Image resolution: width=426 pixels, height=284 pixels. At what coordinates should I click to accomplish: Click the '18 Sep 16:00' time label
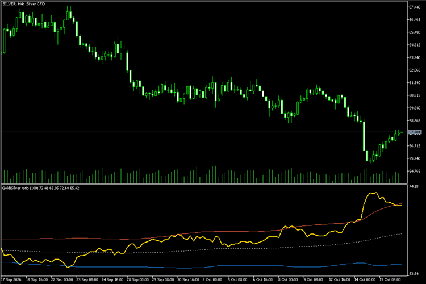(37, 279)
